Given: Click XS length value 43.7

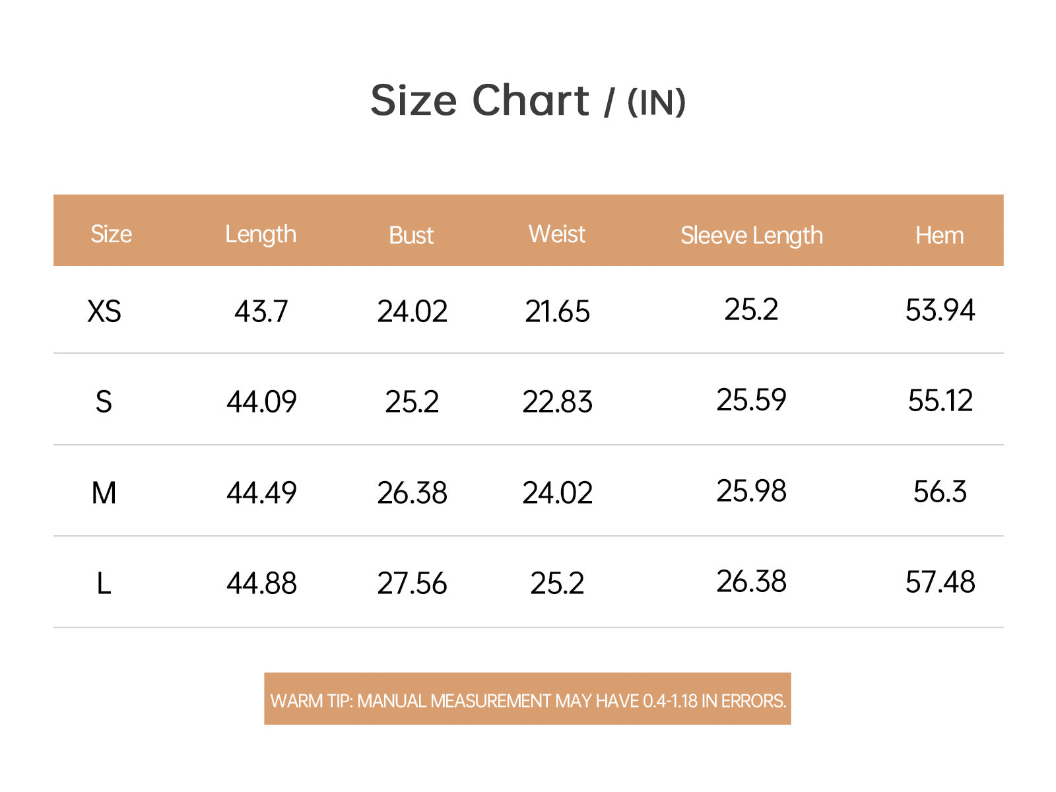Looking at the screenshot, I should tap(261, 312).
